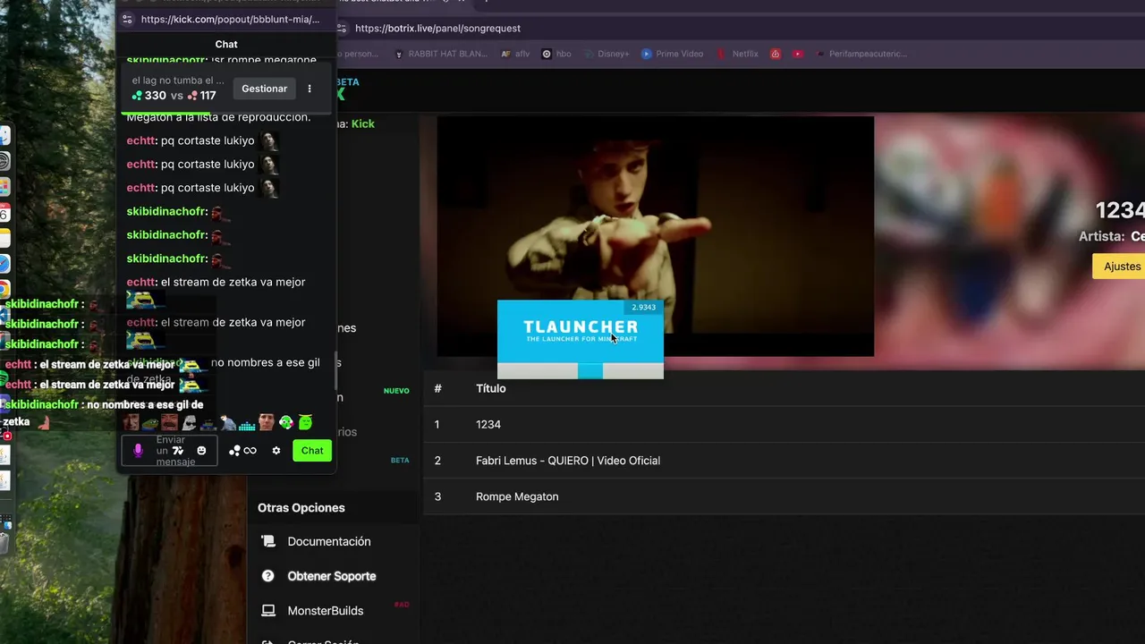
Task: Insert the green bird headphones emote
Action: (286, 422)
